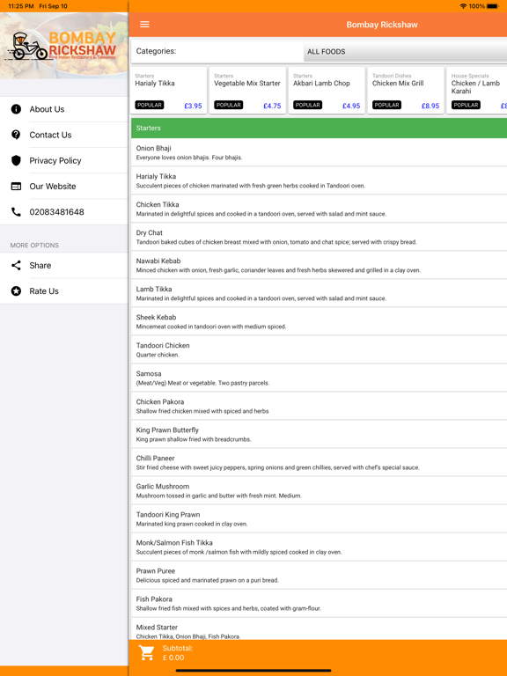The image size is (507, 676).
Task: Select Samosa from the list
Action: pos(319,378)
